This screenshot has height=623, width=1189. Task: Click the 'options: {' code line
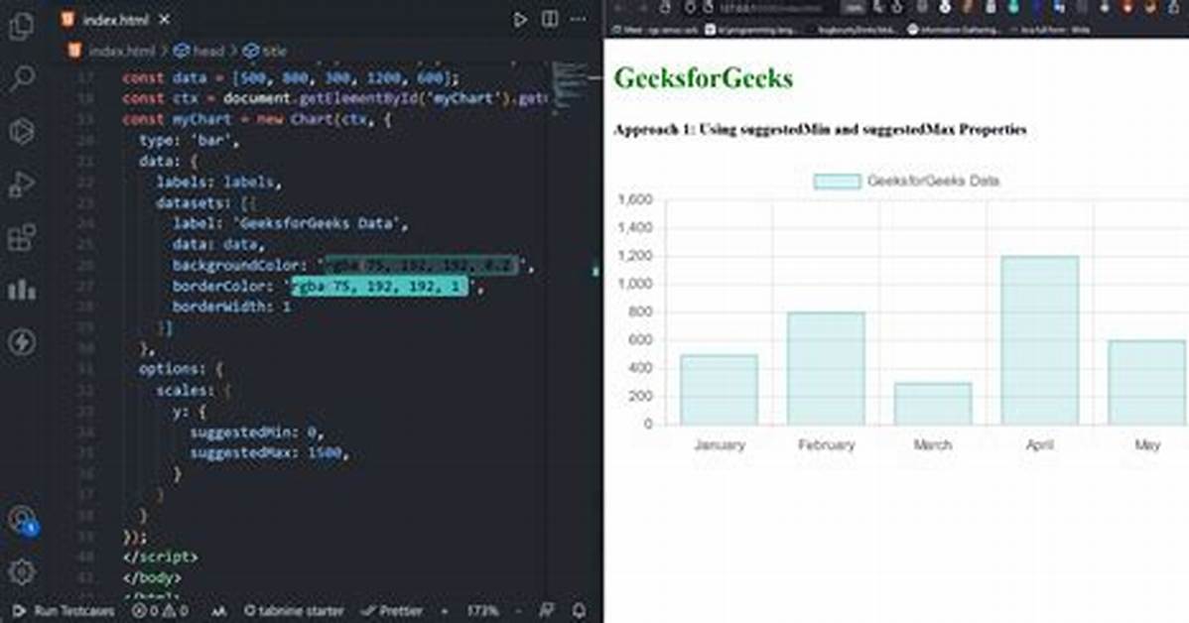click(x=181, y=370)
